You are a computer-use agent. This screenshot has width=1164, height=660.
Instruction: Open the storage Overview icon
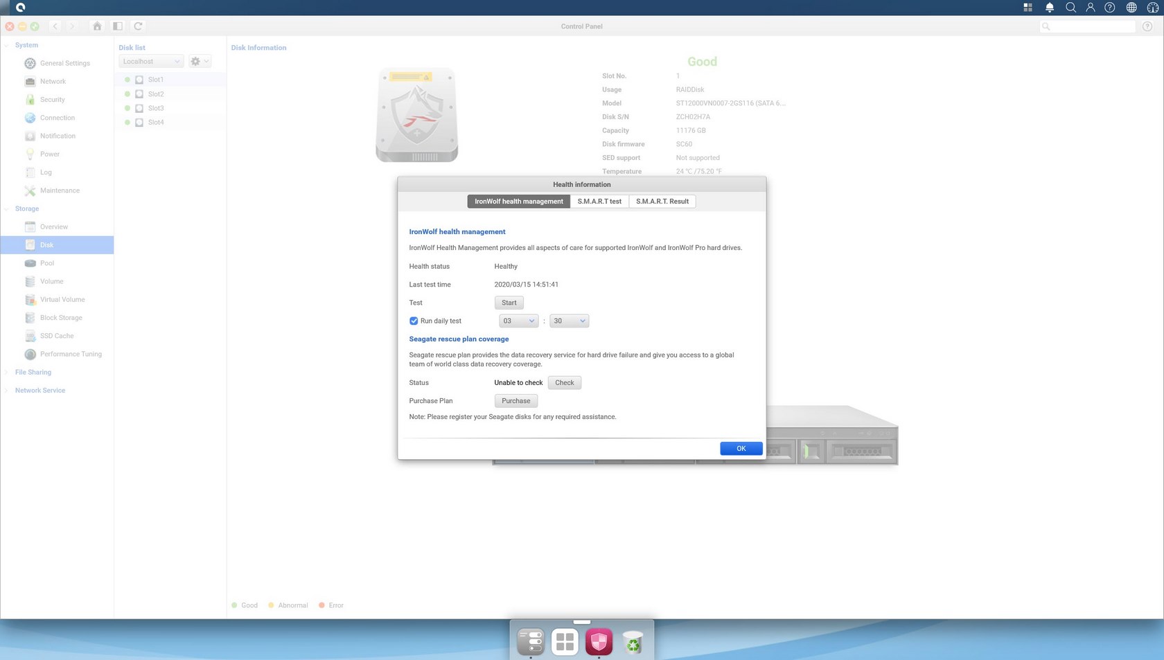30,226
